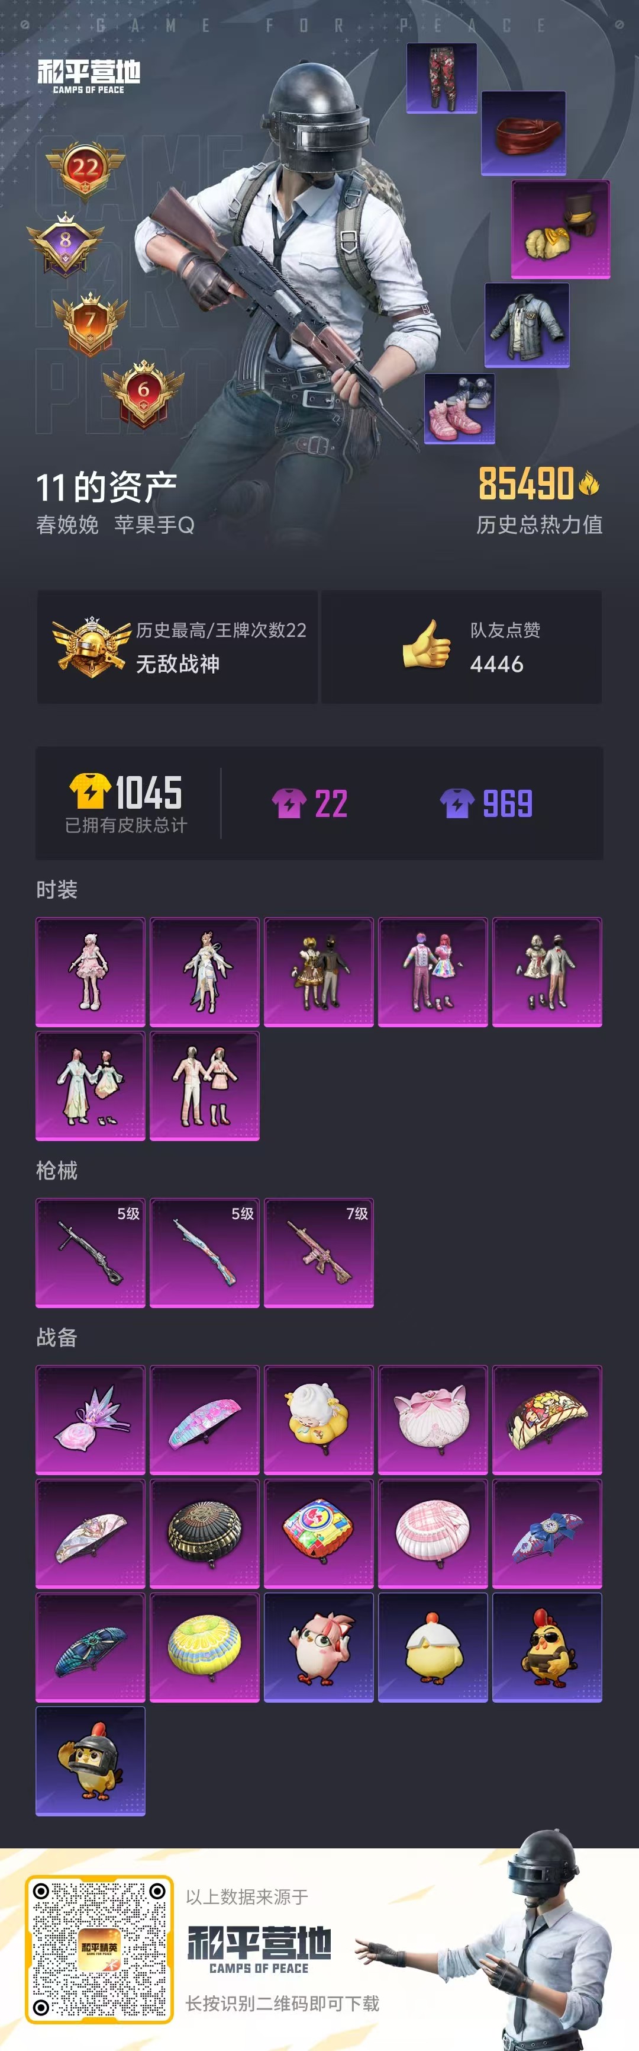Click the first 5级 gun skin
This screenshot has height=2051, width=639.
coord(91,1252)
